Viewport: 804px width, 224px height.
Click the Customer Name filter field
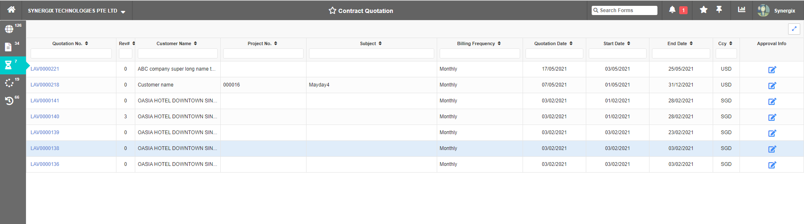pyautogui.click(x=178, y=53)
